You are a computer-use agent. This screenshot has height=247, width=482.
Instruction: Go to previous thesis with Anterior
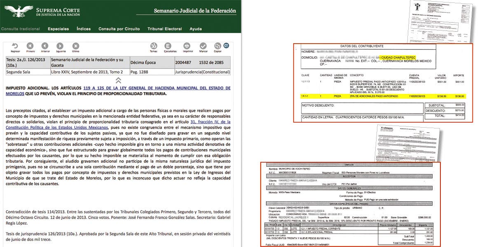(x=45, y=46)
